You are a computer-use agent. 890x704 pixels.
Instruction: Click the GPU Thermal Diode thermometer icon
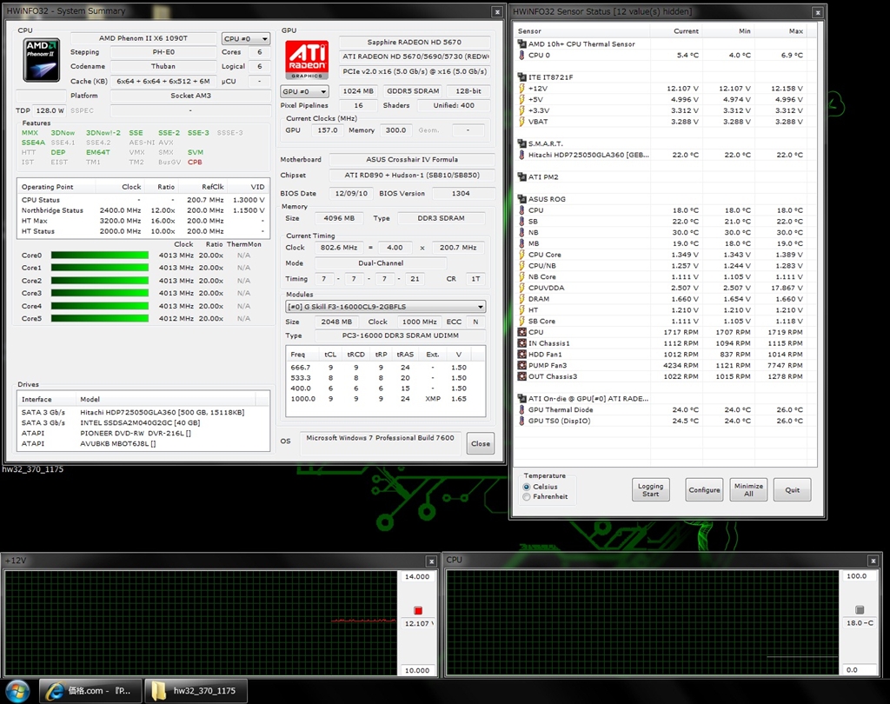point(521,409)
